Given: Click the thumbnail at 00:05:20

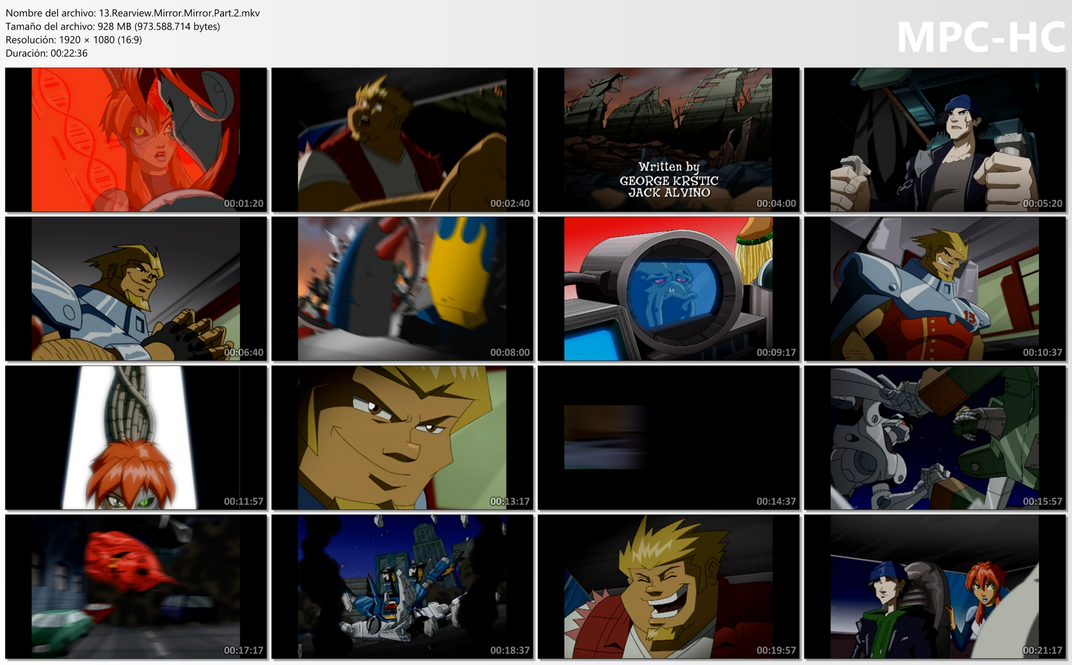Looking at the screenshot, I should pos(935,139).
